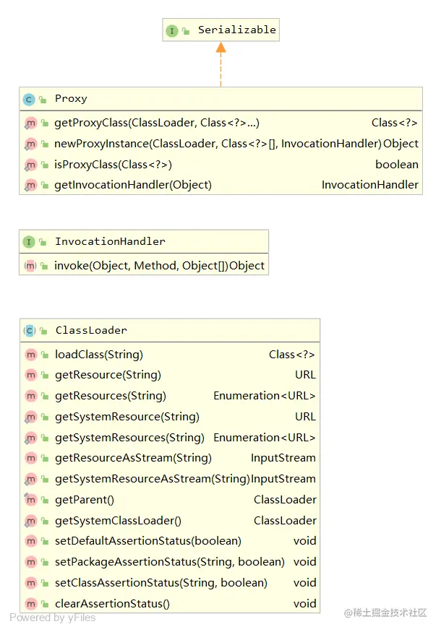Click the Proxy class icon
The width and height of the screenshot is (441, 632).
pyautogui.click(x=29, y=100)
